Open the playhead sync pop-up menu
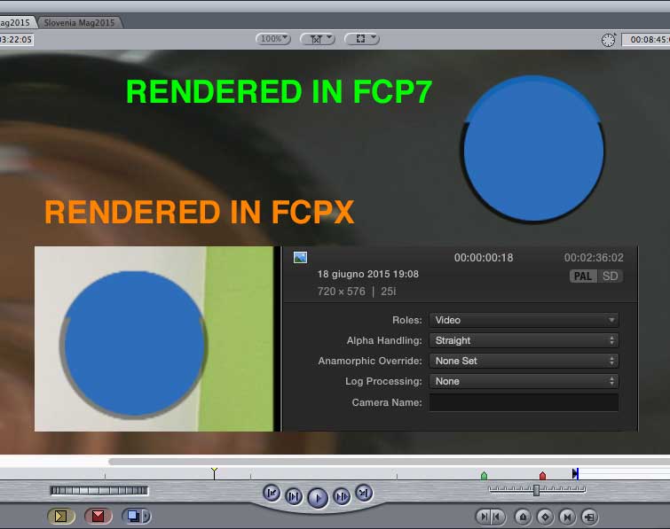670x529 pixels. 318,39
